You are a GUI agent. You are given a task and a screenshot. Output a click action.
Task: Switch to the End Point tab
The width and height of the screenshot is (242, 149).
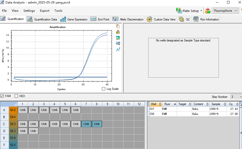100,19
